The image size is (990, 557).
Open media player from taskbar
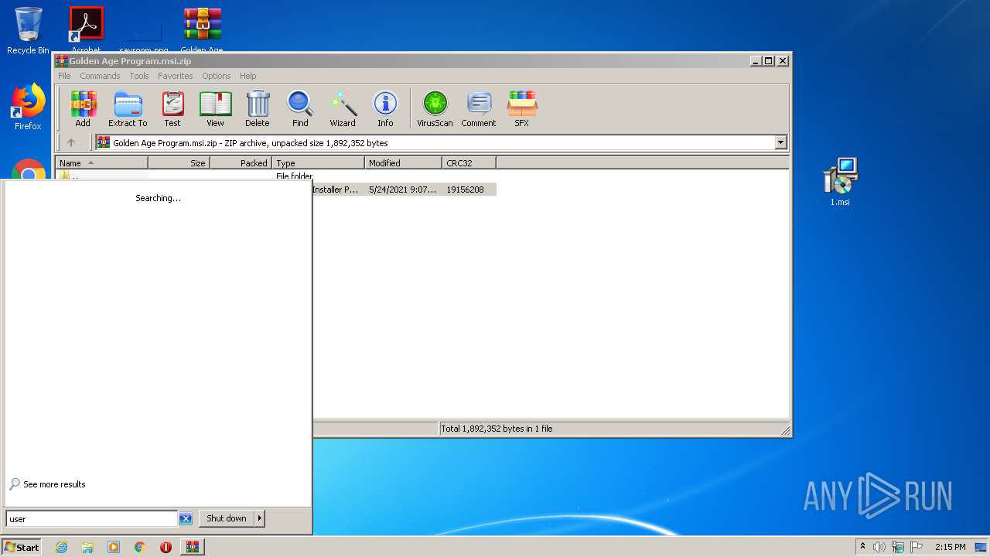tap(114, 547)
